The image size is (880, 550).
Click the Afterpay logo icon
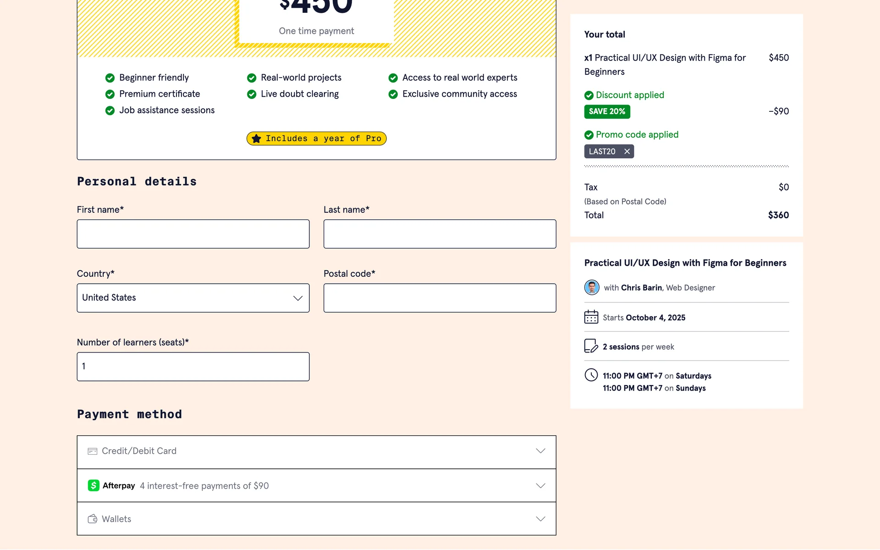(93, 485)
